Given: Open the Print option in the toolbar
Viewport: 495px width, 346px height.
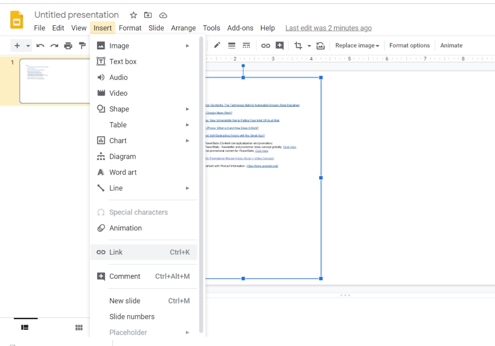Looking at the screenshot, I should coord(69,45).
